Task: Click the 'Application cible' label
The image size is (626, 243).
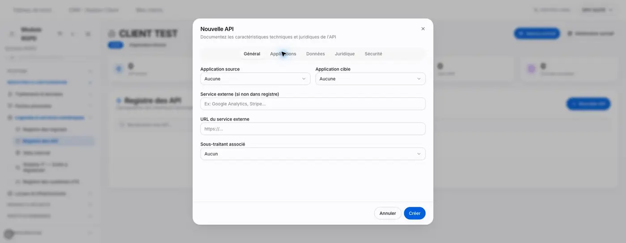Action: (333, 69)
